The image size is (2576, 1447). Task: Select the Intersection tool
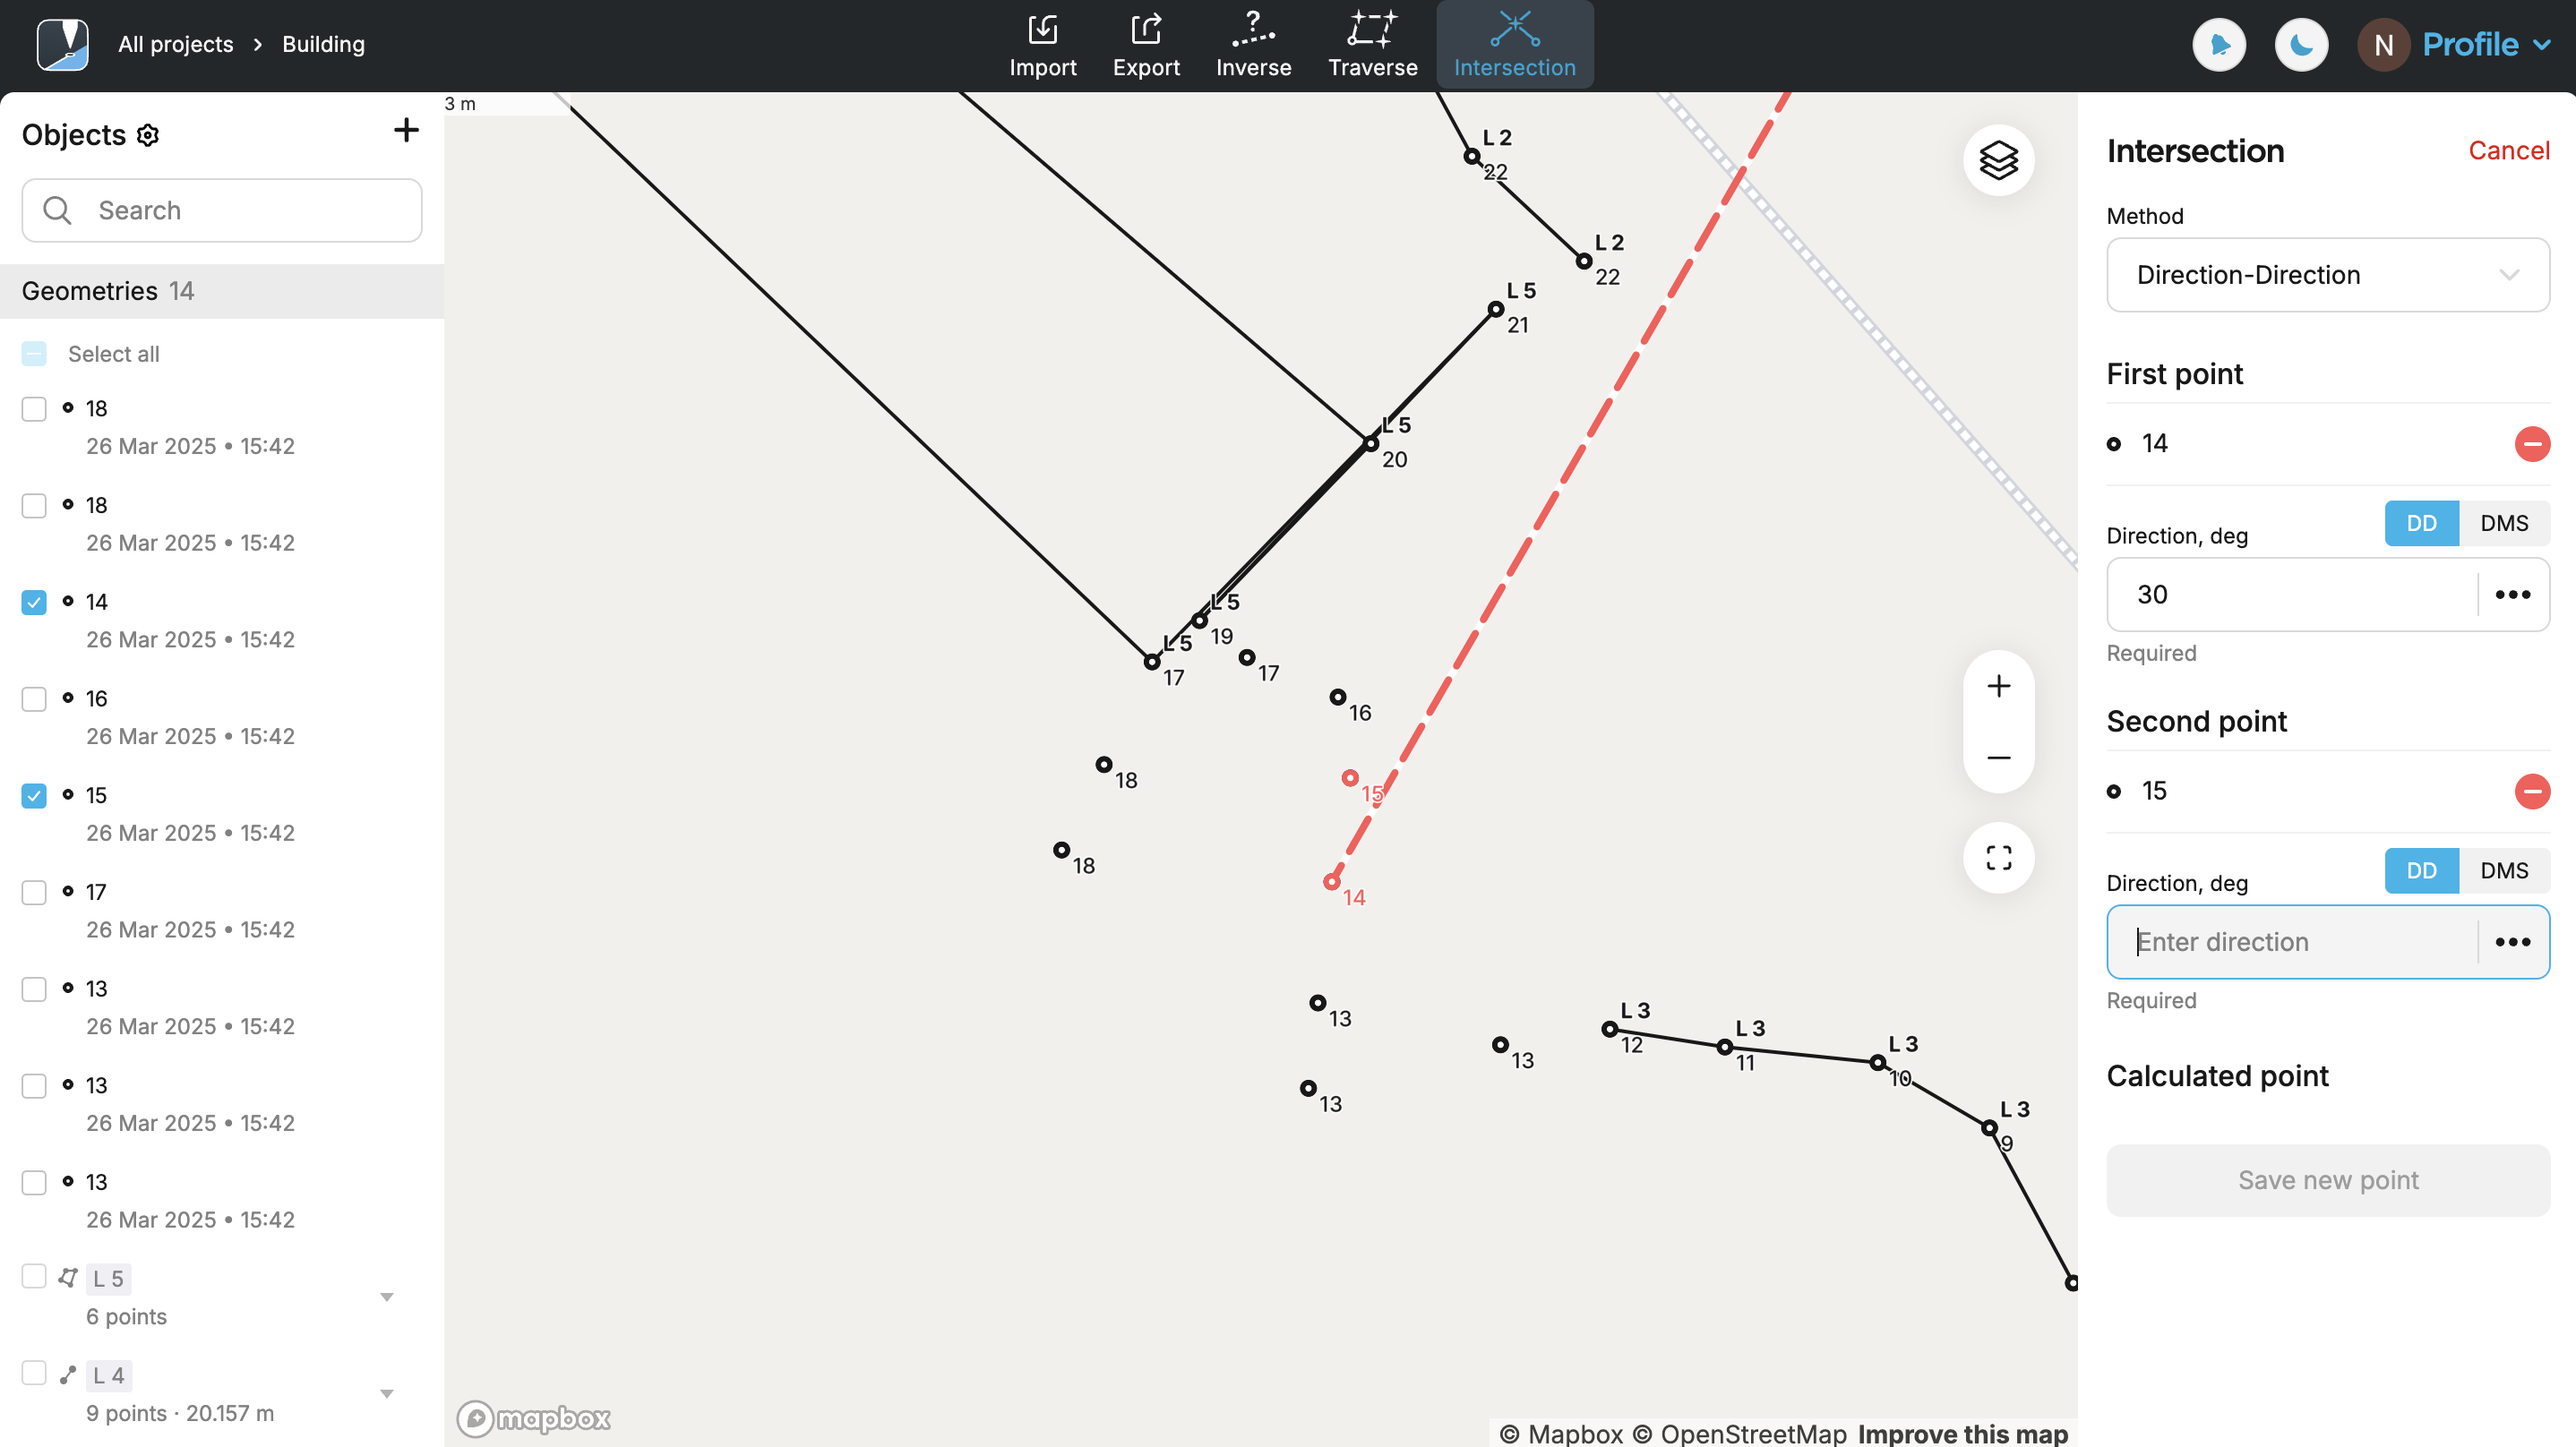tap(1514, 45)
